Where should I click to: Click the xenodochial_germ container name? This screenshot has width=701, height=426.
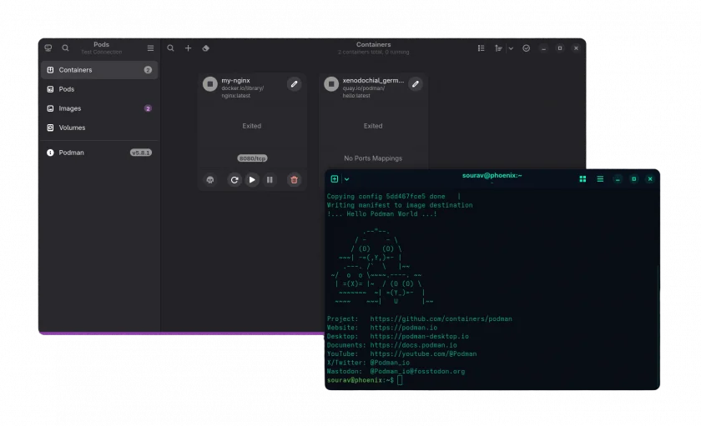click(x=373, y=80)
